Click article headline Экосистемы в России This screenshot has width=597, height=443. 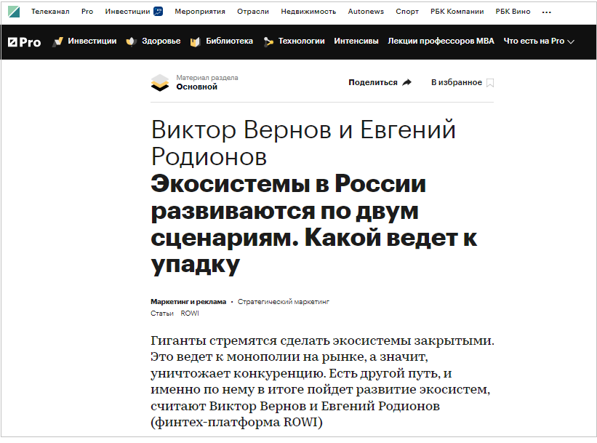313,224
